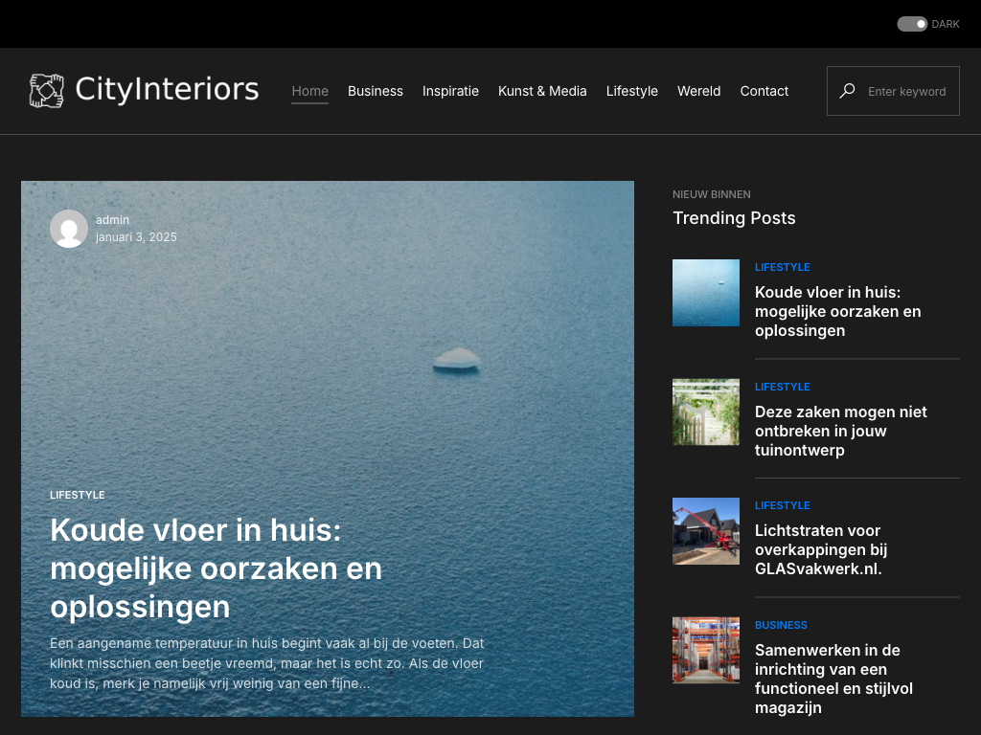Open the red crane house thumbnail
Screen dimensions: 981x735
[x=706, y=531]
